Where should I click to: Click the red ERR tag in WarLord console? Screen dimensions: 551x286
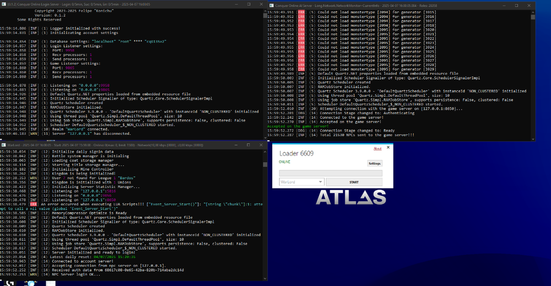tap(34, 204)
